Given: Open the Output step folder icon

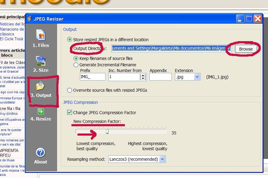Looking at the screenshot, I should [40, 86].
